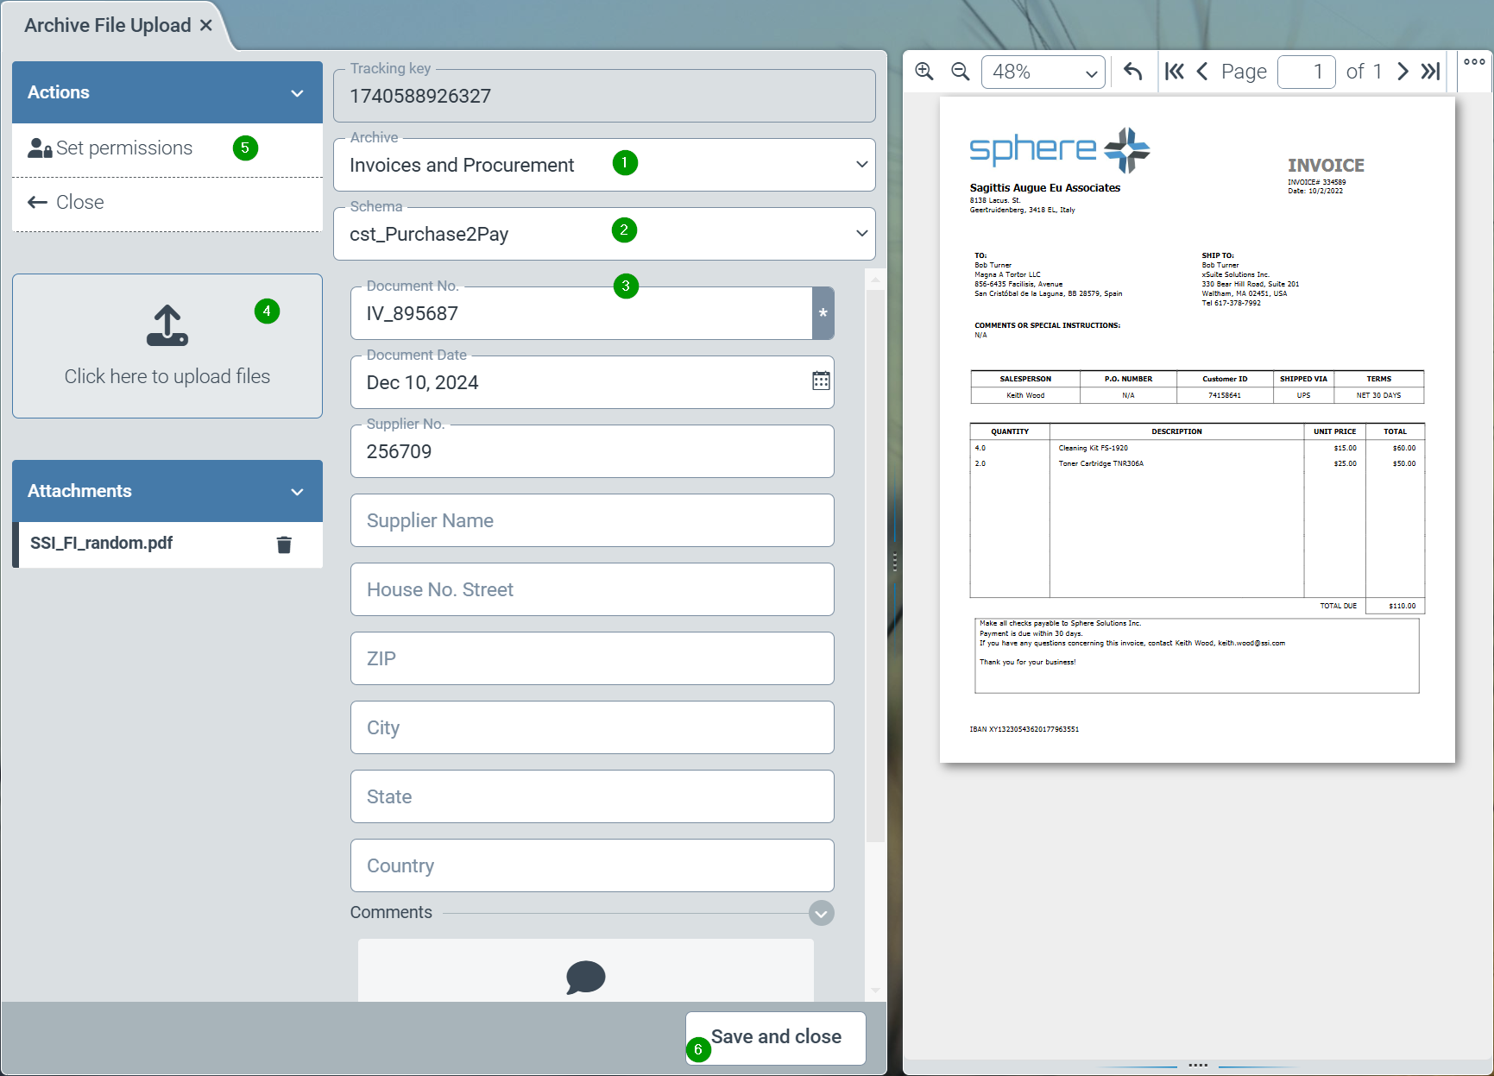Zoom out of the invoice preview

pos(960,72)
